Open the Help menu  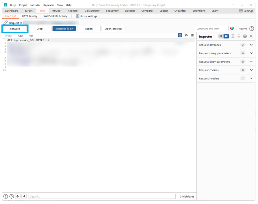68,5
